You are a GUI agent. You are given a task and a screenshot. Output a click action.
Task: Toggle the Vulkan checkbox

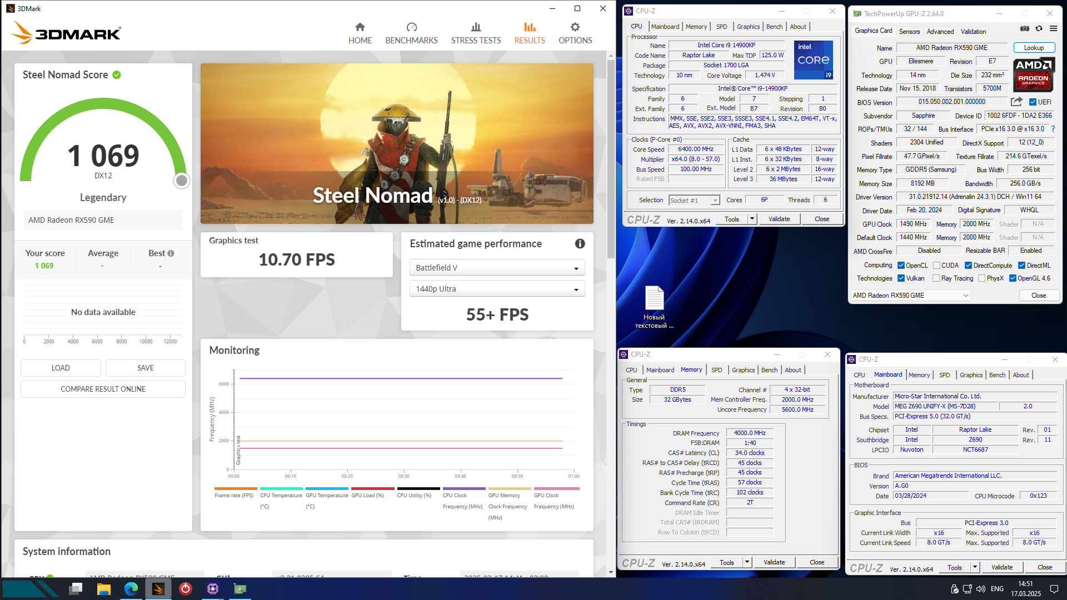click(901, 278)
